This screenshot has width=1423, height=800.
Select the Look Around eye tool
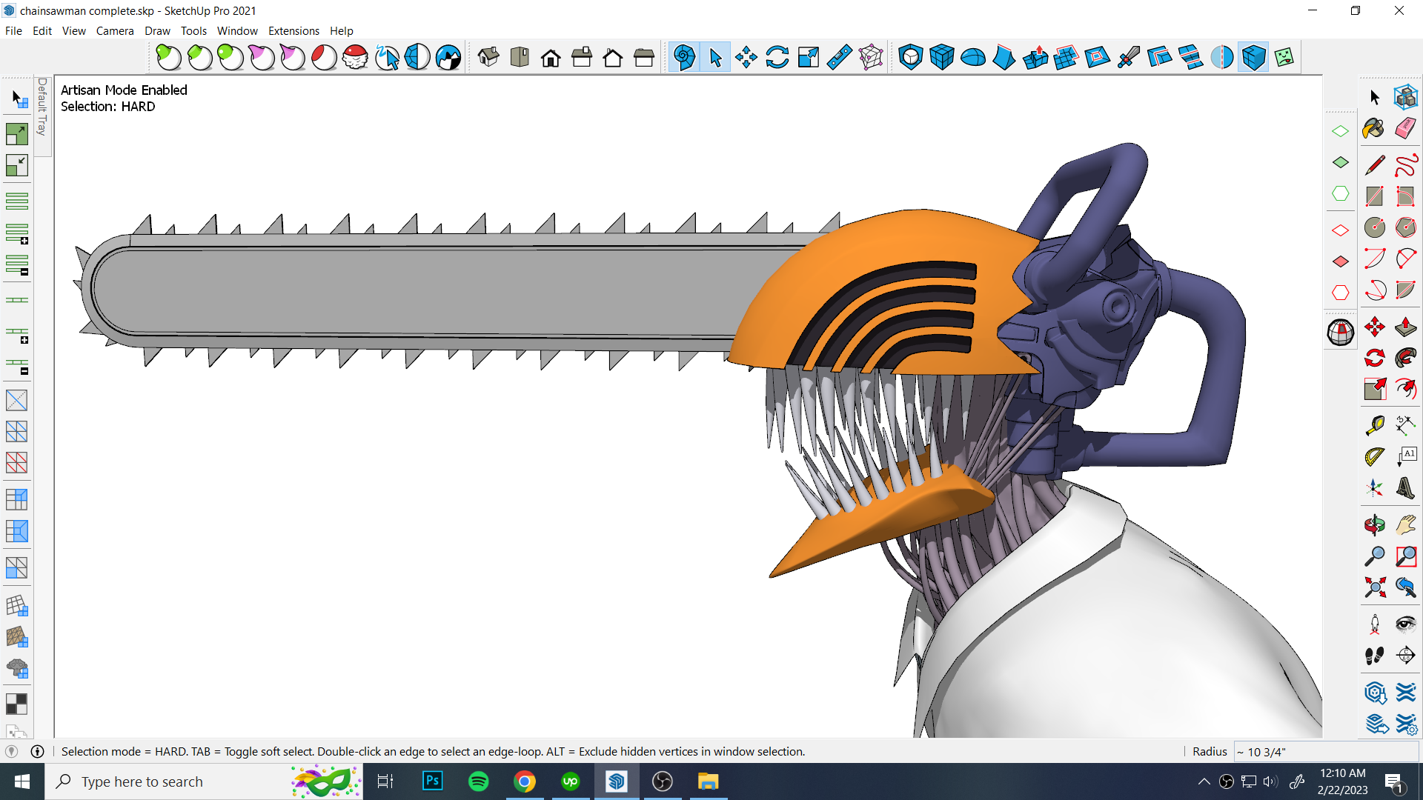[1406, 624]
